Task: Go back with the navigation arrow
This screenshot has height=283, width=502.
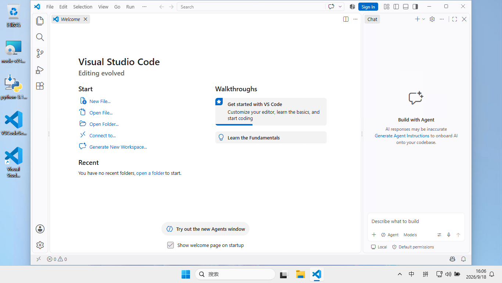Action: (162, 7)
